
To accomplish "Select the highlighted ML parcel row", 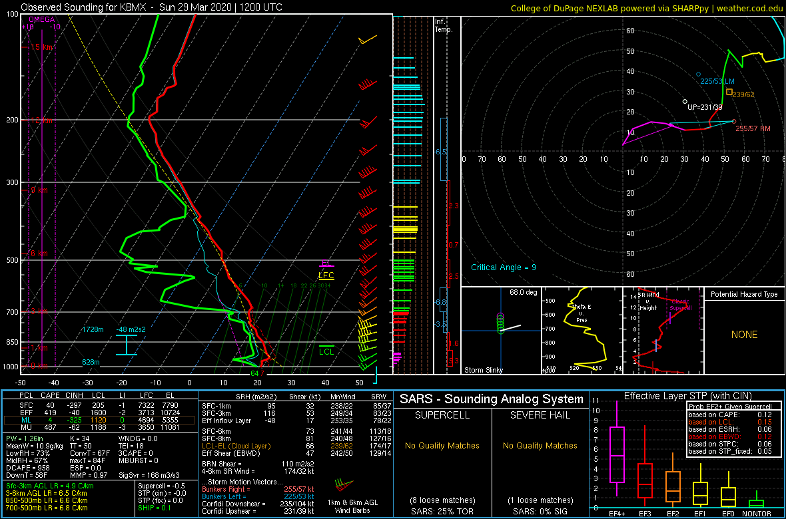I will (98, 422).
